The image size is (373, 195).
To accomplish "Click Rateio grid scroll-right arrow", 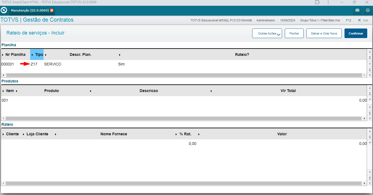I will (x=365, y=183).
